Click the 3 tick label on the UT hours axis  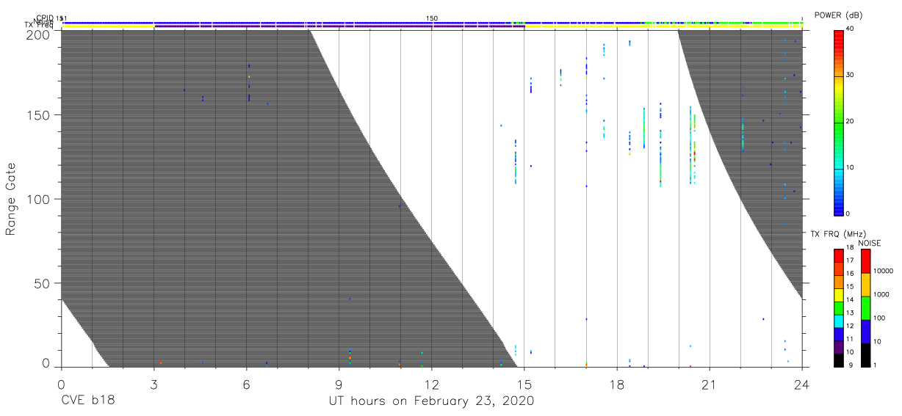154,384
